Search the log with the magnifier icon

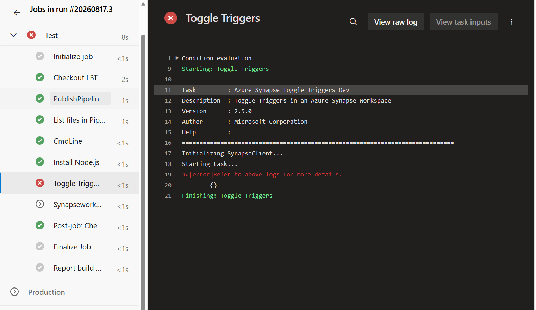click(x=353, y=22)
